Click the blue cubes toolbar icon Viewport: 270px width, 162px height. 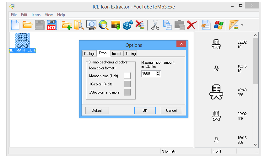click(128, 25)
